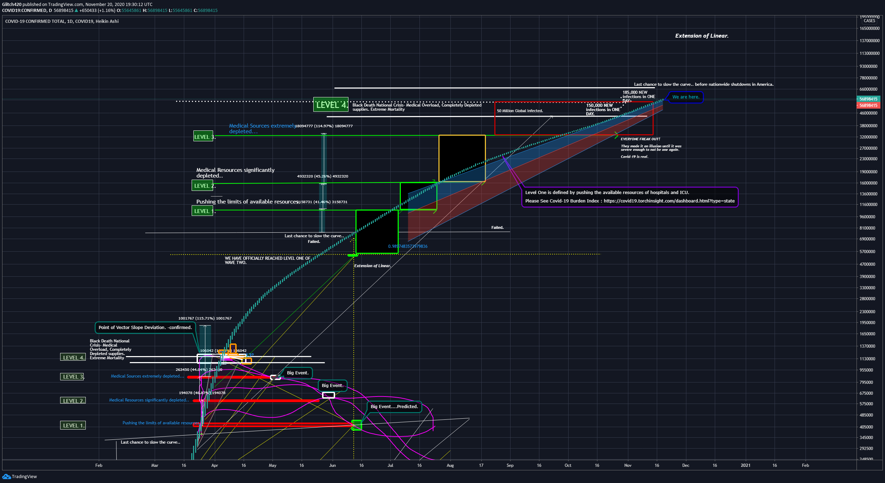Click the Mar label on time axis
This screenshot has height=483, width=885.
click(x=155, y=465)
